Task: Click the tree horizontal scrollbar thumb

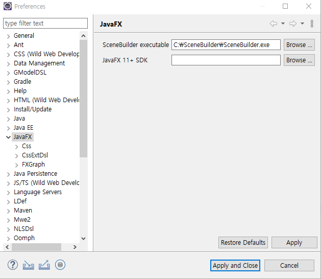Action: point(36,247)
